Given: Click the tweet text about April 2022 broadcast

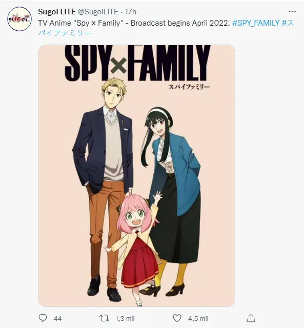Looking at the screenshot, I should pyautogui.click(x=134, y=23).
